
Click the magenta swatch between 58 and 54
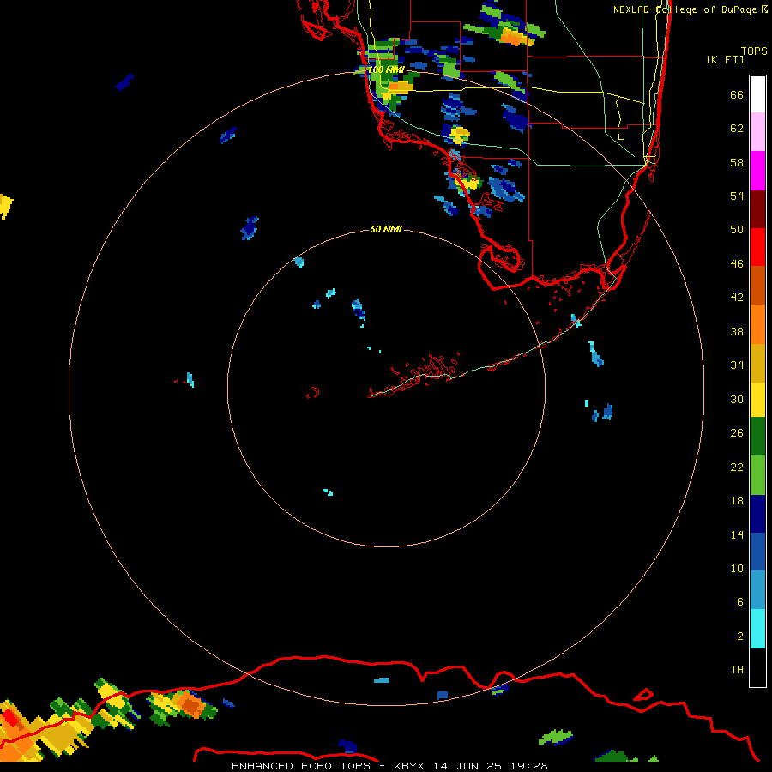(x=757, y=171)
